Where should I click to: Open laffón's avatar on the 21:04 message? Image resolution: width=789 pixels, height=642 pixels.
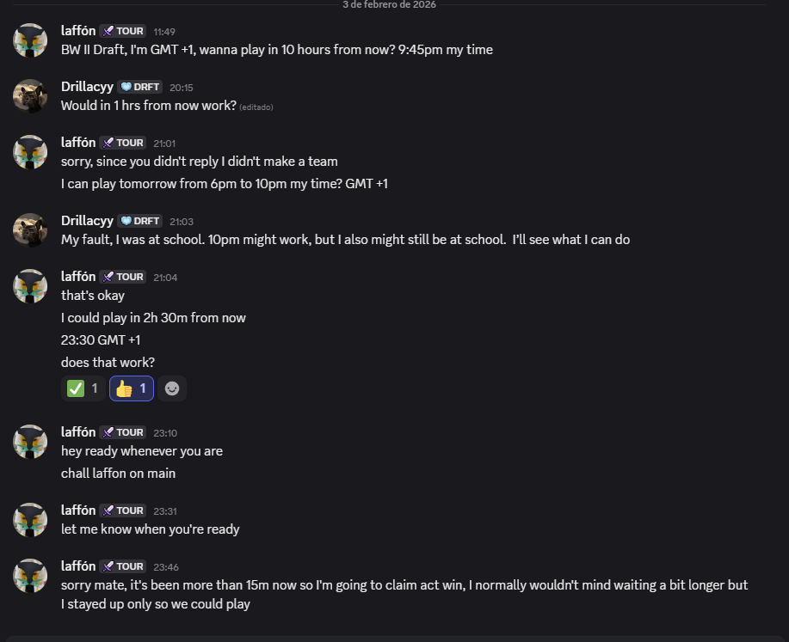pyautogui.click(x=30, y=286)
